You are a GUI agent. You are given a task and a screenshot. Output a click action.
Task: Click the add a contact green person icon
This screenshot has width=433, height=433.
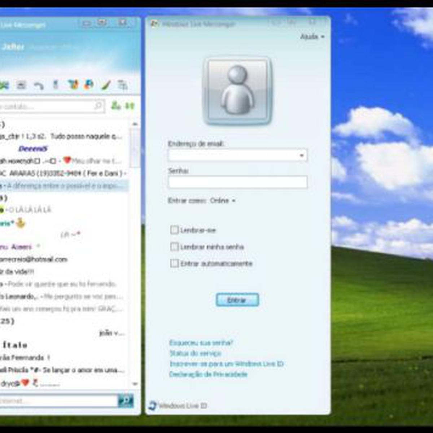pos(115,105)
